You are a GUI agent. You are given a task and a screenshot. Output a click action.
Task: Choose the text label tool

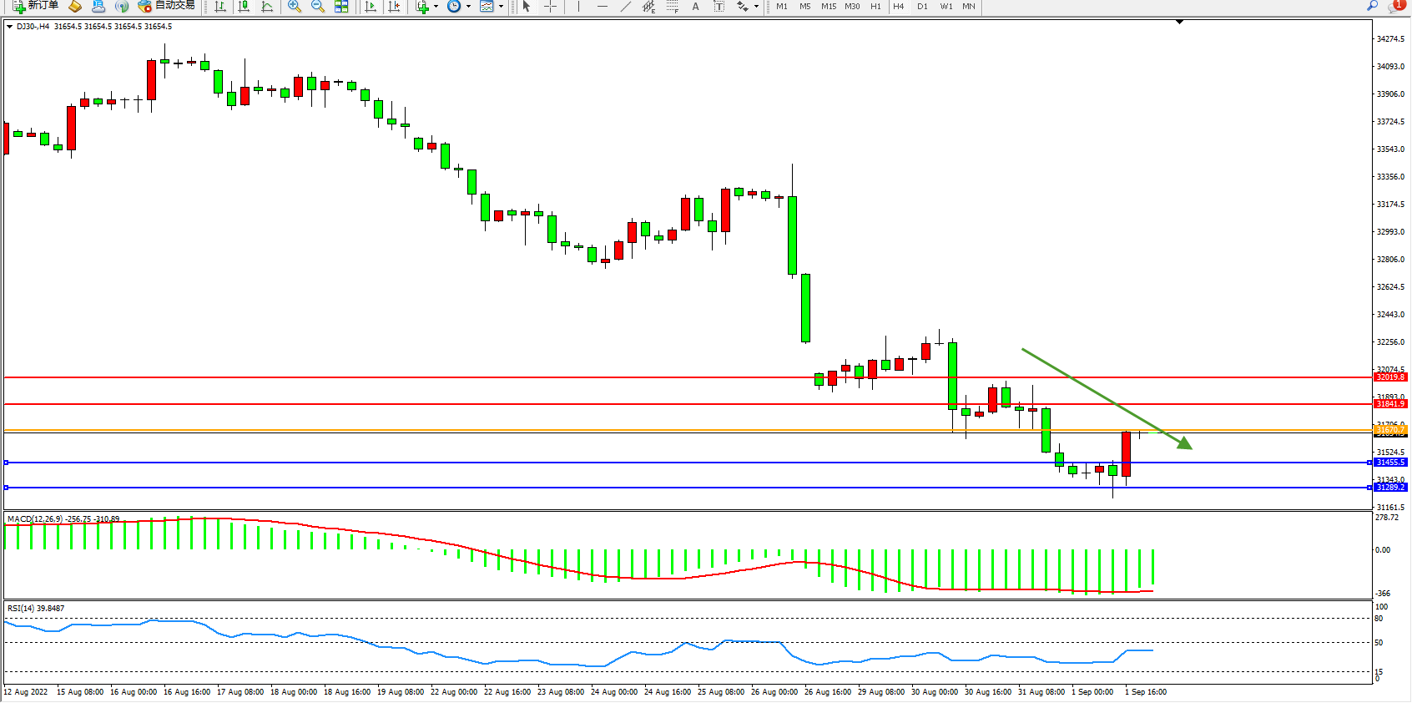pyautogui.click(x=695, y=6)
